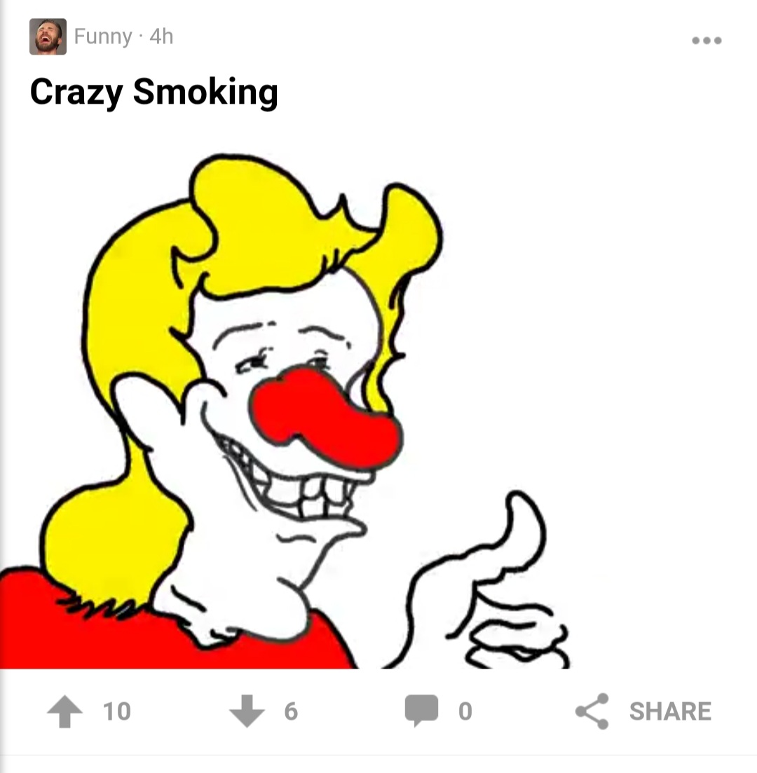Click the clown's big red nose
The image size is (757, 773).
tap(325, 420)
